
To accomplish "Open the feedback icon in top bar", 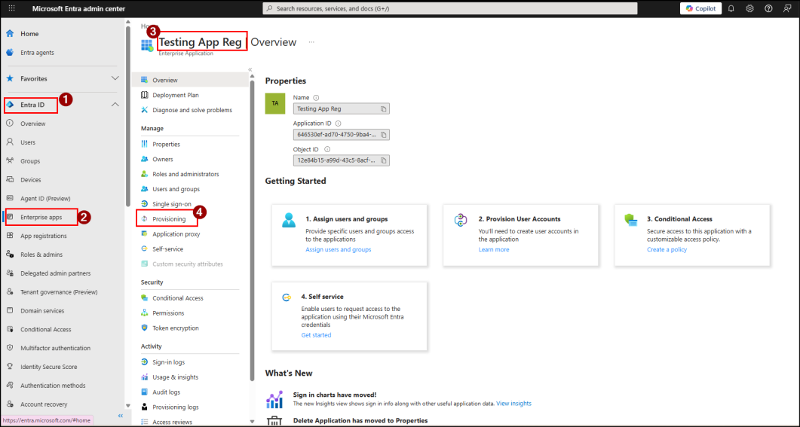I will [787, 8].
